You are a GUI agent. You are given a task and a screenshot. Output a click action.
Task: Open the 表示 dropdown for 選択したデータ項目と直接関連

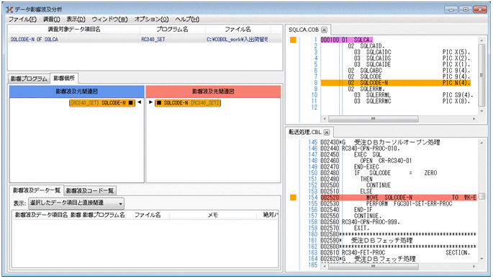coord(76,203)
